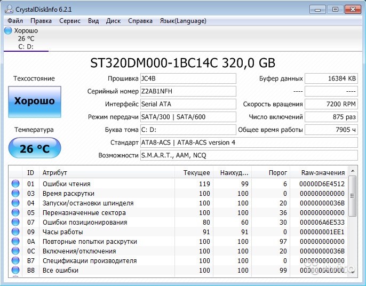Click the Буква тома field C: D:
Viewport: 366px width, 286px height.
pyautogui.click(x=188, y=130)
